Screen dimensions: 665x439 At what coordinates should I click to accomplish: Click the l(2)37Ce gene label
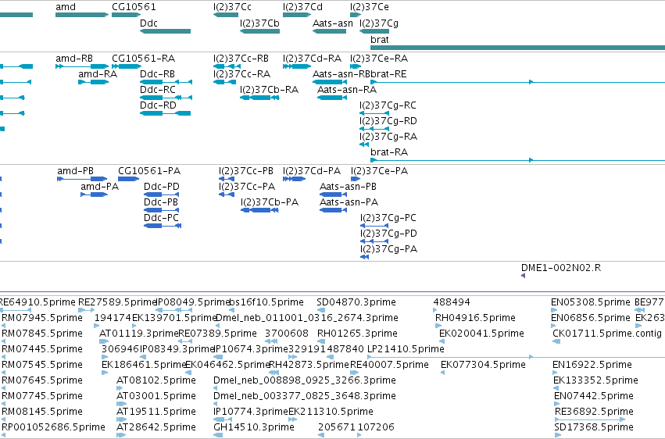click(370, 7)
